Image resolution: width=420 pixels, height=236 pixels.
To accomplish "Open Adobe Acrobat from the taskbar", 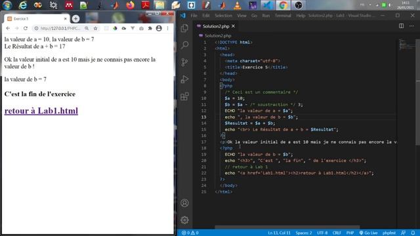I will pos(146,5).
